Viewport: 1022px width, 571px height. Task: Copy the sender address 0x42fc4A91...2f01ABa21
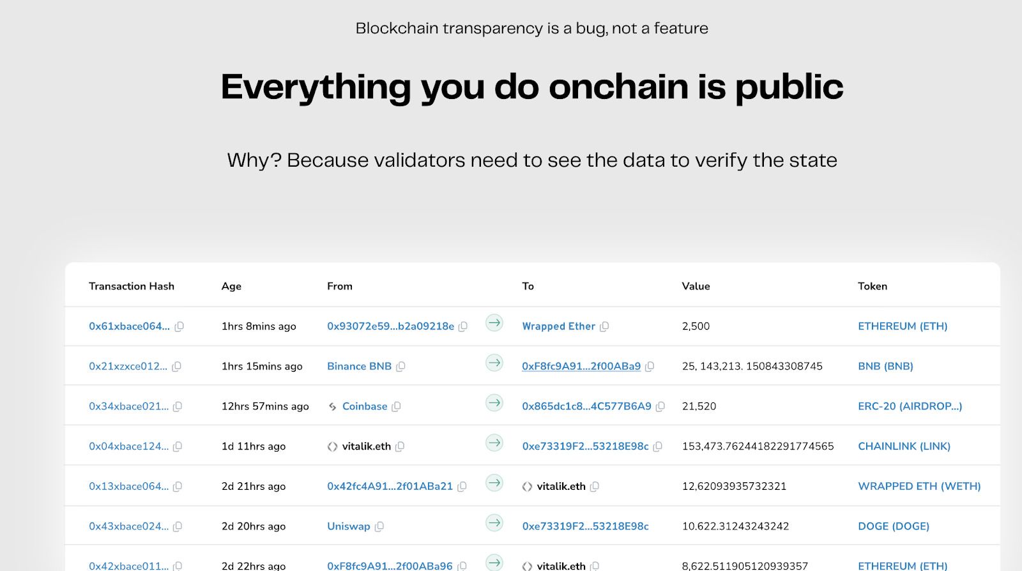[462, 487]
